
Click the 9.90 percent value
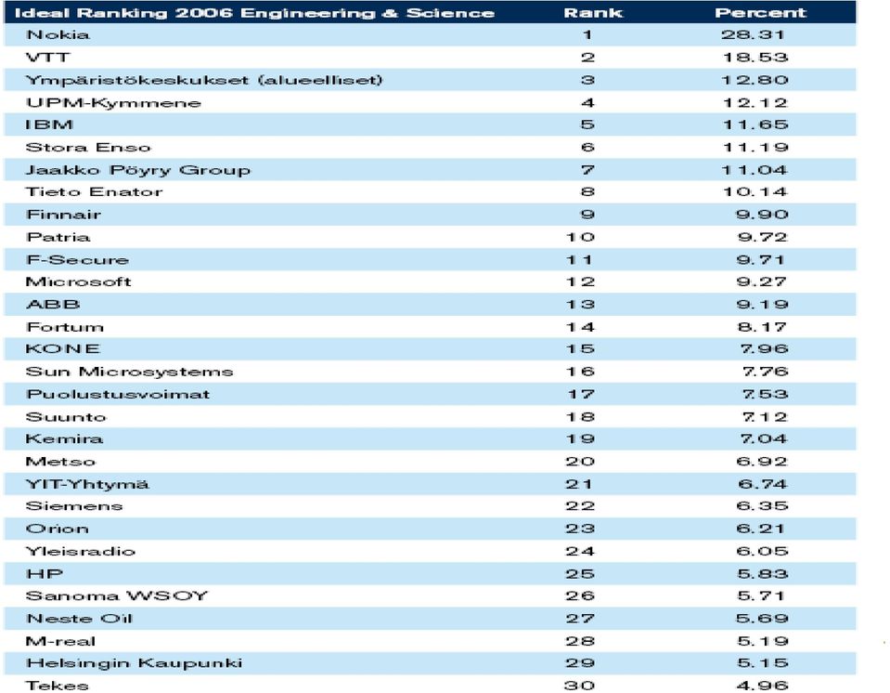point(762,215)
